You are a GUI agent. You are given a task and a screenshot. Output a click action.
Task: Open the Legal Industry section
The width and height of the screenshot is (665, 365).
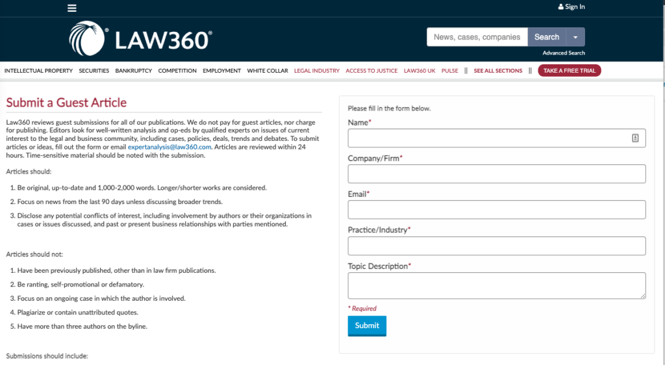(317, 71)
